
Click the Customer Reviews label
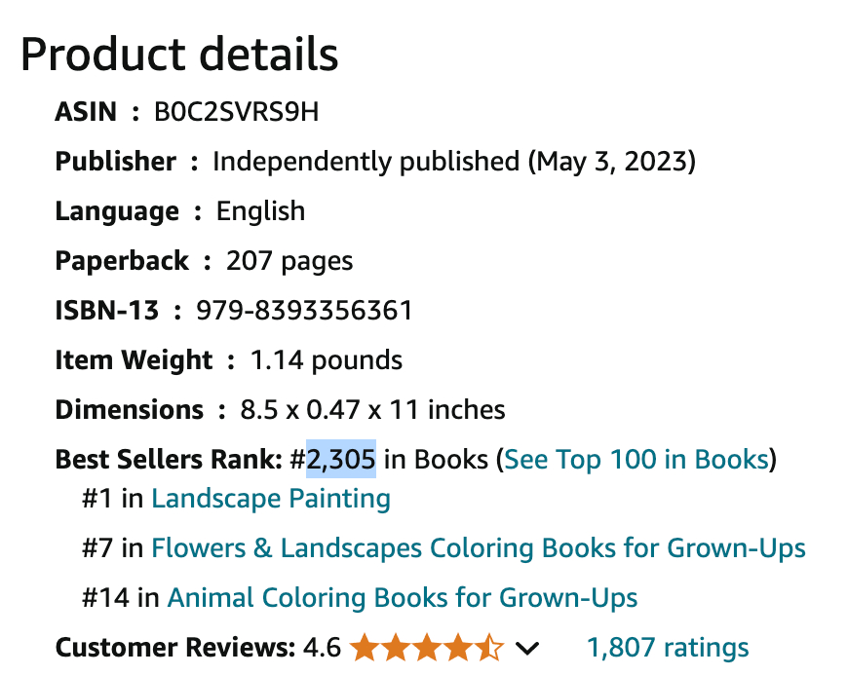pos(175,648)
